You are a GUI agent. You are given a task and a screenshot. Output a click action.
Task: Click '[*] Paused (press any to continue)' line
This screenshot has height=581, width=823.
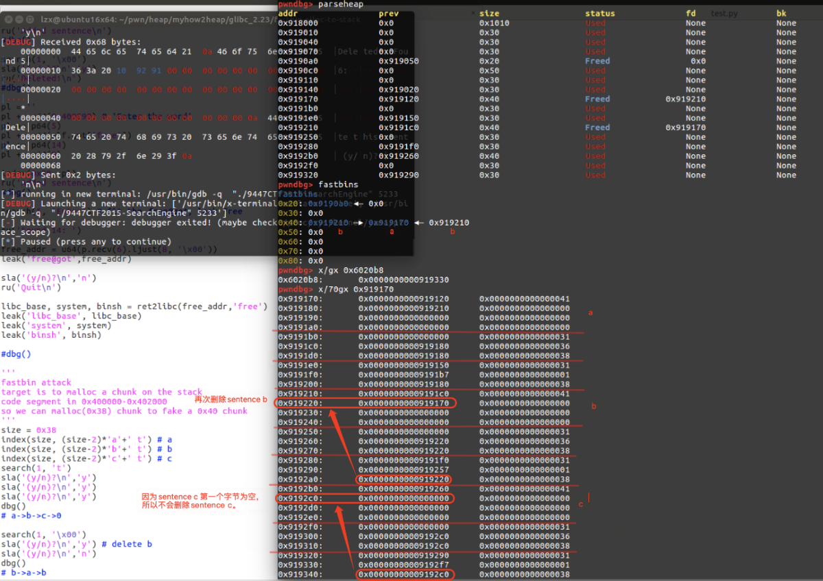(x=86, y=242)
